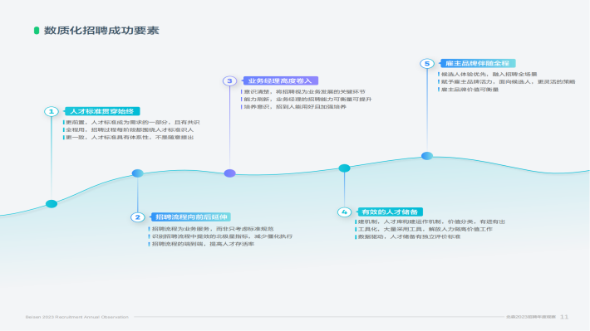The image size is (590, 331).
Task: Select the blue curve dot above marker 2
Action: coord(138,173)
